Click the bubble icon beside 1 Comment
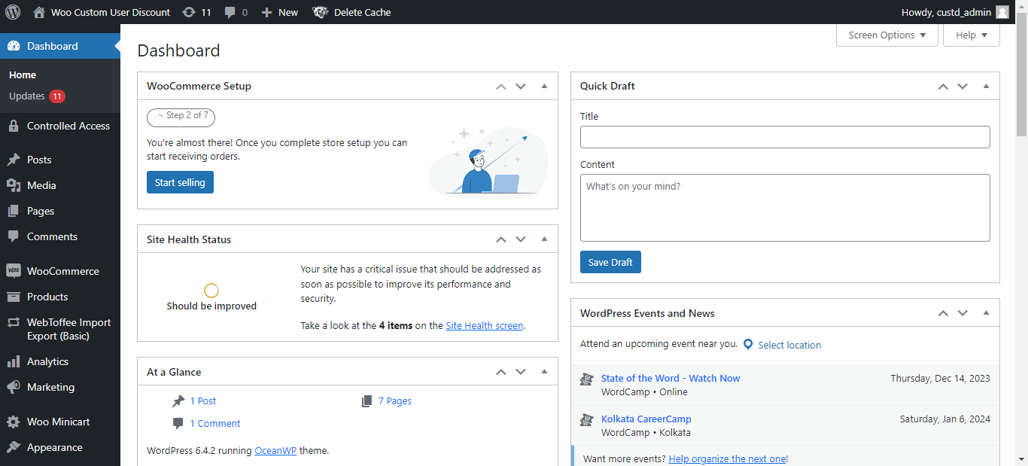Viewport: 1028px width, 466px height. [178, 424]
